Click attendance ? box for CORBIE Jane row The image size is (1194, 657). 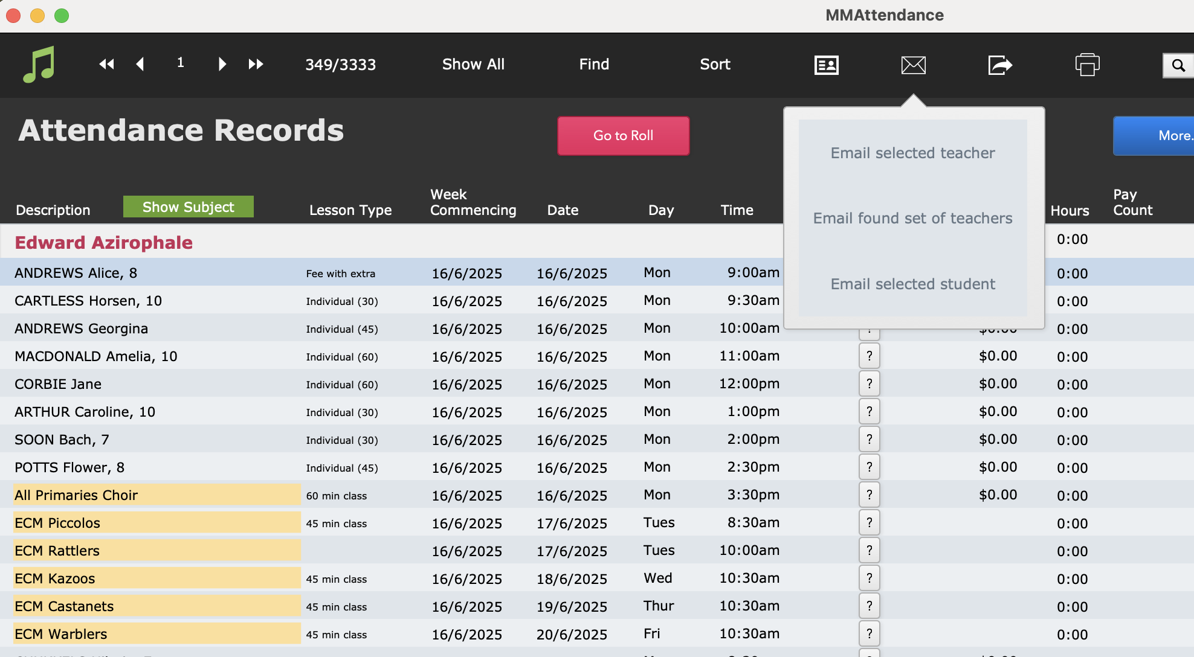(x=869, y=384)
